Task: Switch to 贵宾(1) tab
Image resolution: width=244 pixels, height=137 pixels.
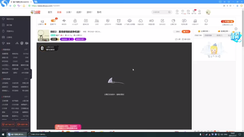Action: (219, 35)
